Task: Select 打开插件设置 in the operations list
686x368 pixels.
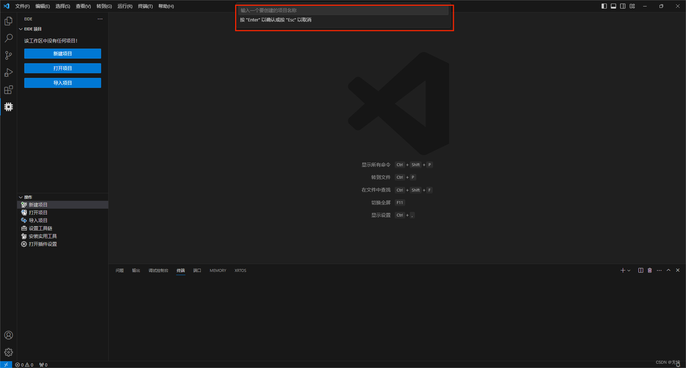Action: [63, 244]
